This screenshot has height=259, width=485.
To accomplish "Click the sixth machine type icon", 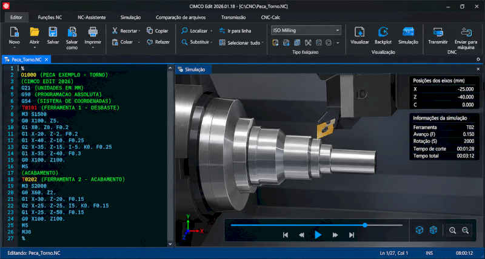I will (x=329, y=43).
